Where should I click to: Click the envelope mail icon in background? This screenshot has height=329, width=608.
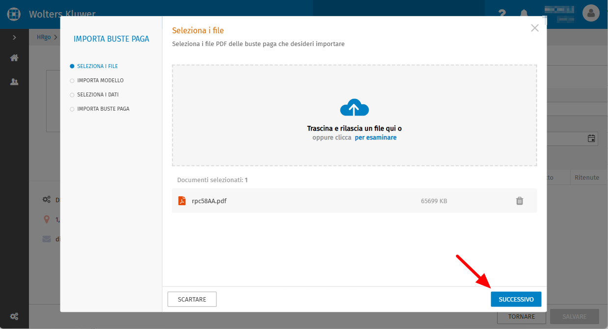pos(47,239)
